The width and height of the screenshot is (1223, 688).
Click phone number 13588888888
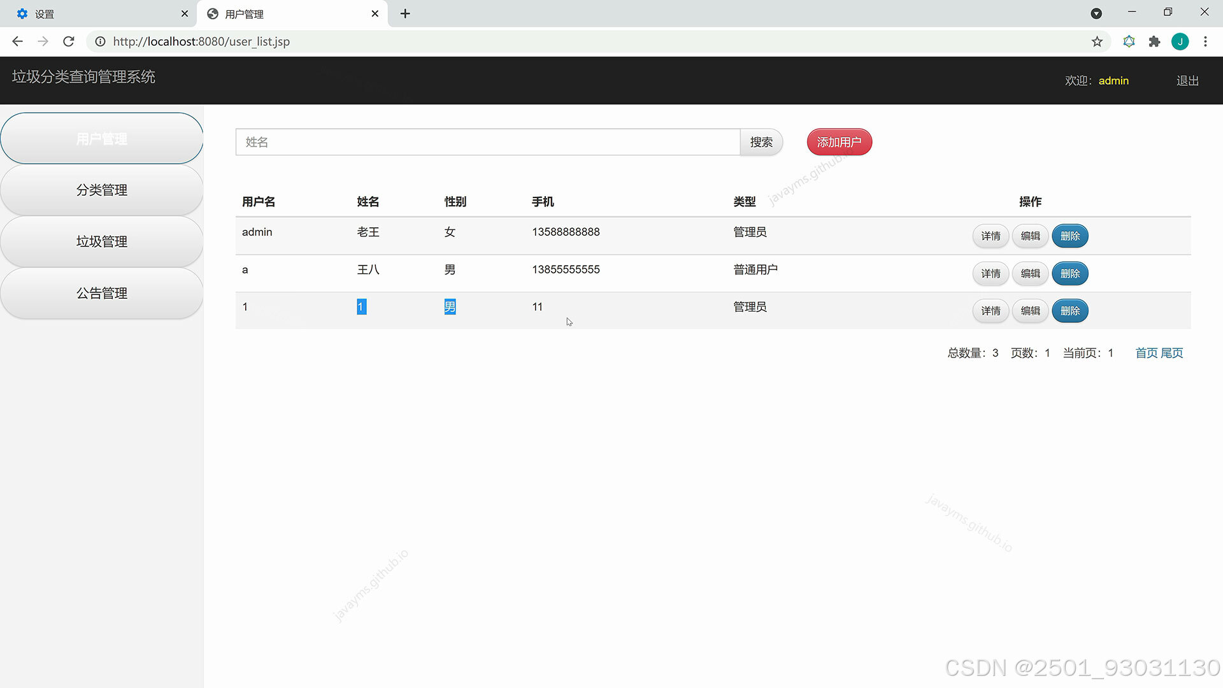pos(566,232)
